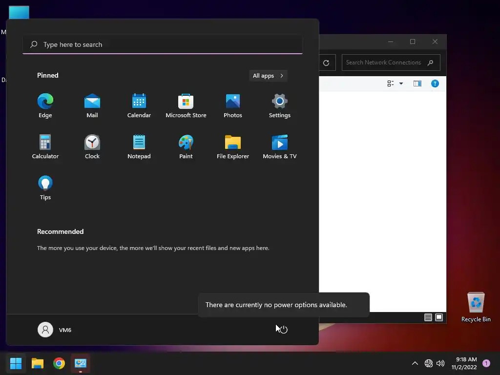The height and width of the screenshot is (375, 500).
Task: Click the Pinned section heading
Action: [x=48, y=75]
